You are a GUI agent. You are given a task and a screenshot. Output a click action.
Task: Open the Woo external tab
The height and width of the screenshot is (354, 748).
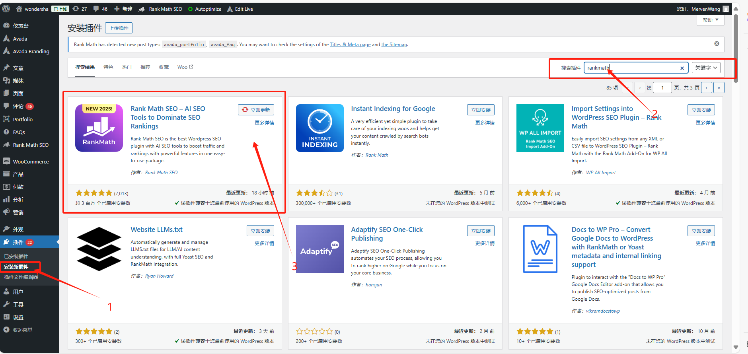(x=185, y=67)
